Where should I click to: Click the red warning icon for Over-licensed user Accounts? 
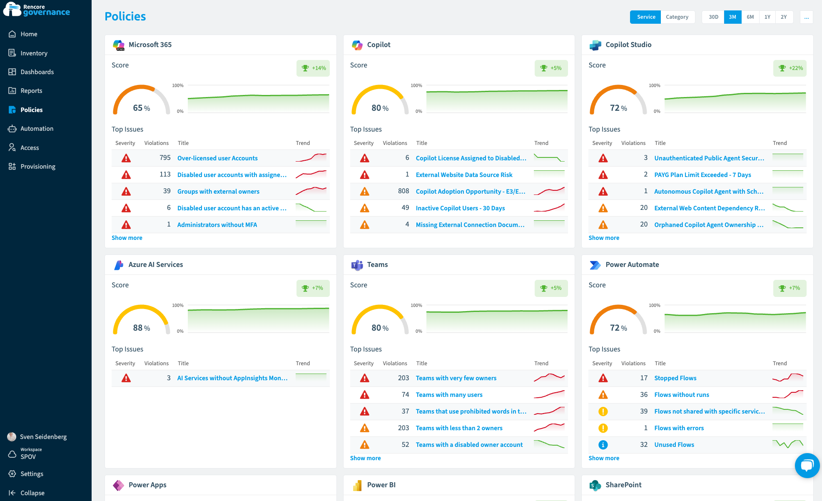126,158
